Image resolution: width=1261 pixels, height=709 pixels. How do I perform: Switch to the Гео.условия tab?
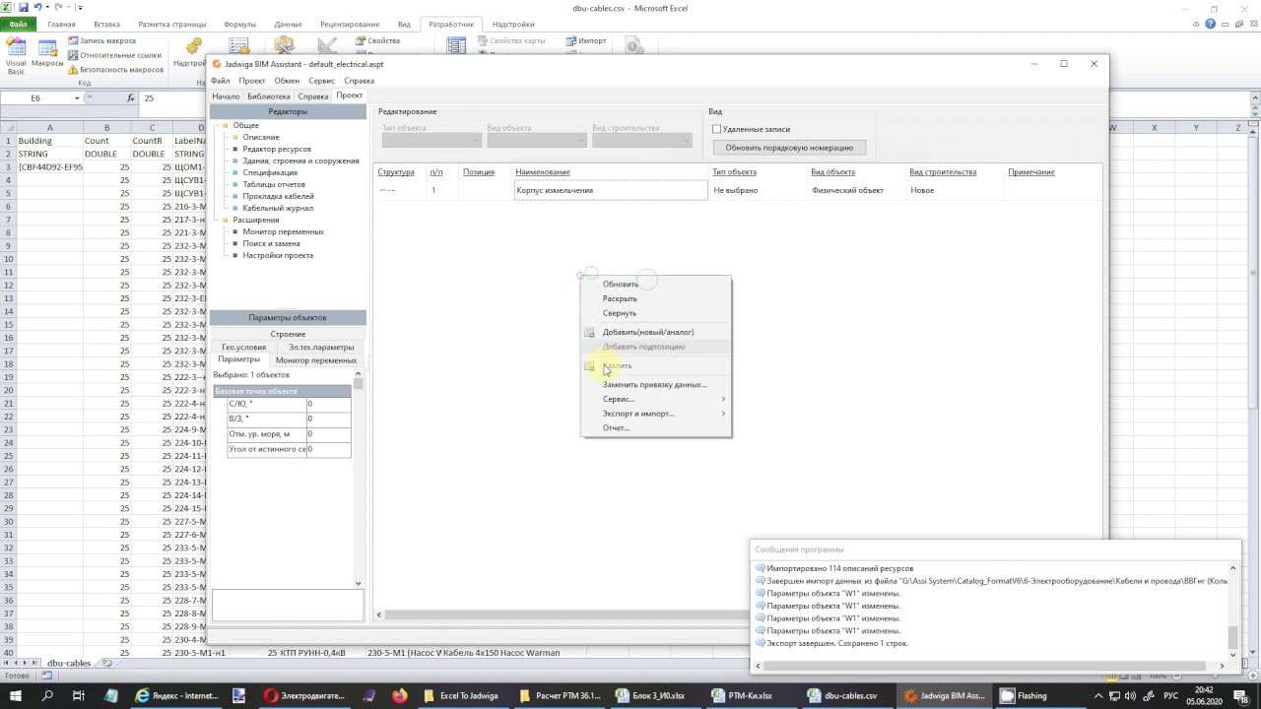pos(243,347)
